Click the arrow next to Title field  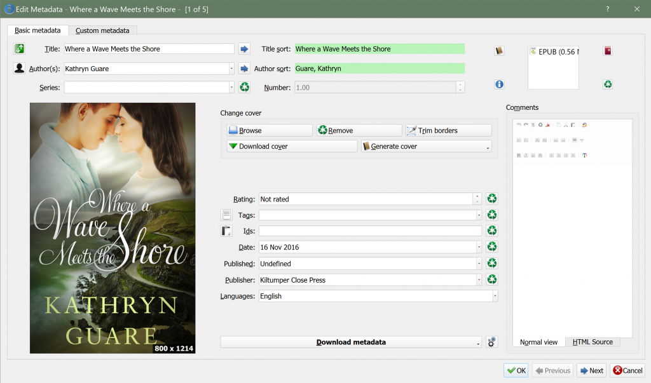tap(244, 49)
